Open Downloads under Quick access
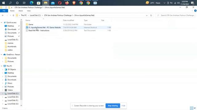Viewport: 197px width, 110px height. point(12,29)
